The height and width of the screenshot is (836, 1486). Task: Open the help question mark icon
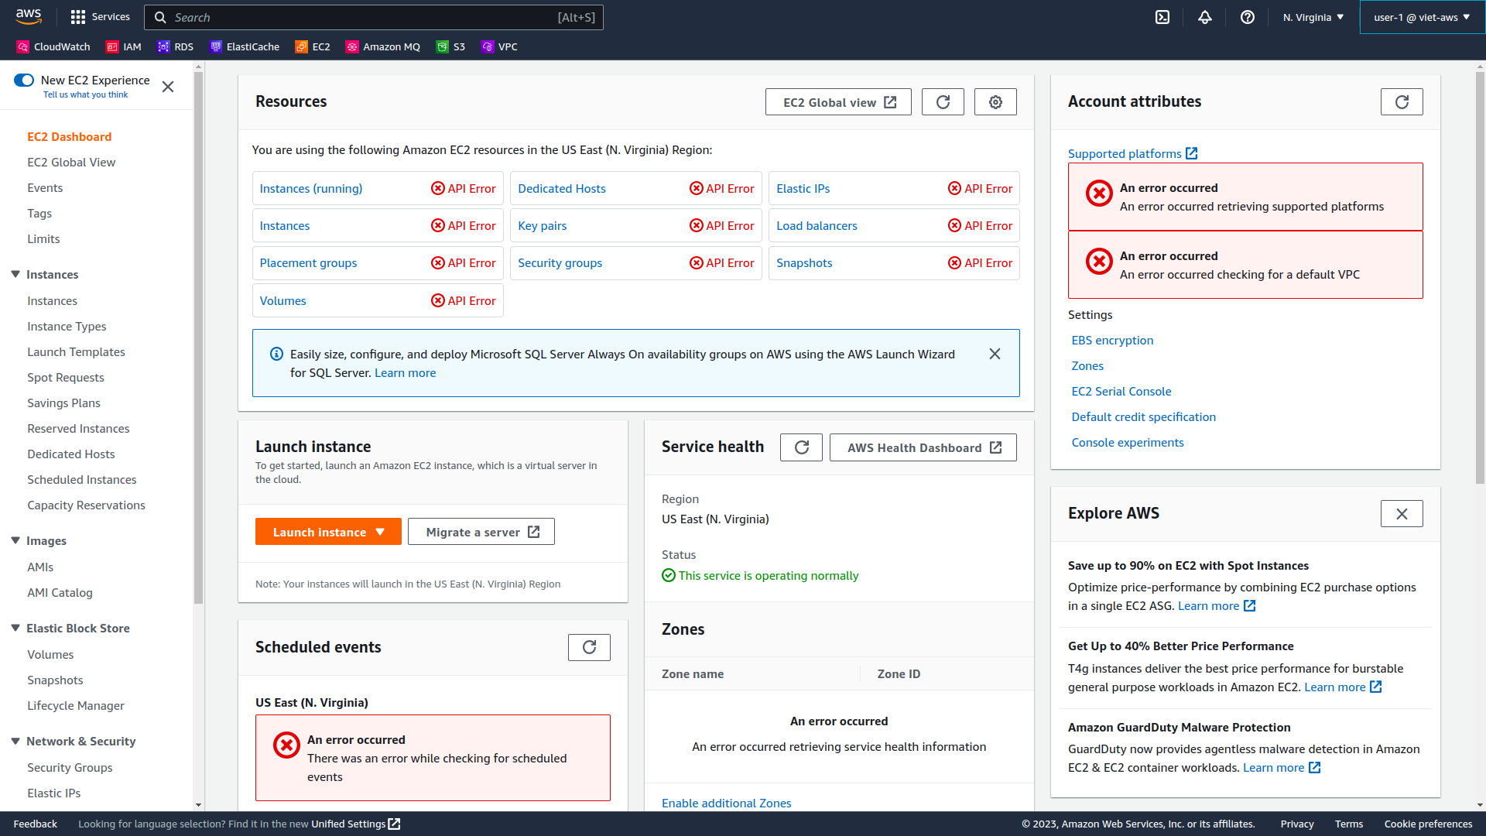point(1248,17)
